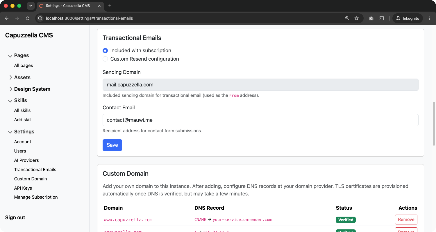The width and height of the screenshot is (436, 232).
Task: Click the your-service.onrender.com DNS record
Action: pos(242,220)
